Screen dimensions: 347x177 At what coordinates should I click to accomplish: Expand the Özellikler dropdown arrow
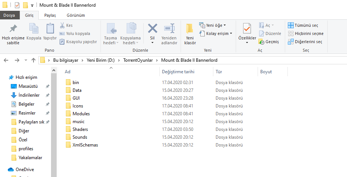point(247,43)
